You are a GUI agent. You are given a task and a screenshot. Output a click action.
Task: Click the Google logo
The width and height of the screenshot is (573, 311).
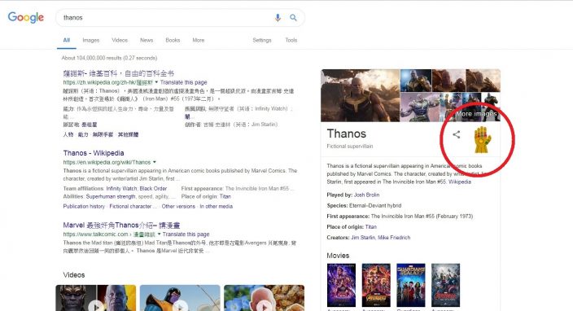pyautogui.click(x=25, y=17)
